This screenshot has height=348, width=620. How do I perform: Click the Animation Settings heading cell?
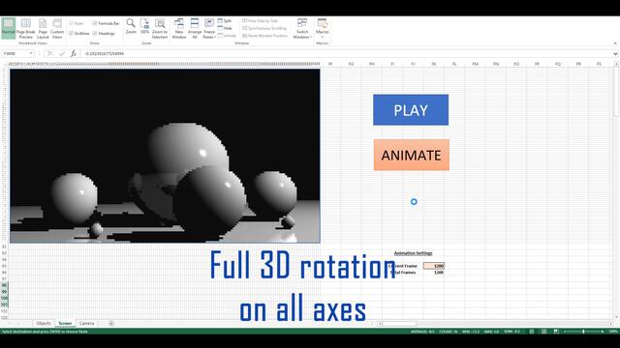(414, 253)
